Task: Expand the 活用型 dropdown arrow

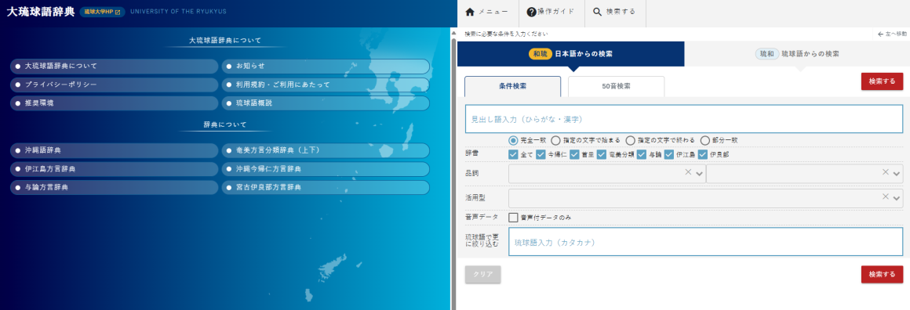Action: point(897,199)
